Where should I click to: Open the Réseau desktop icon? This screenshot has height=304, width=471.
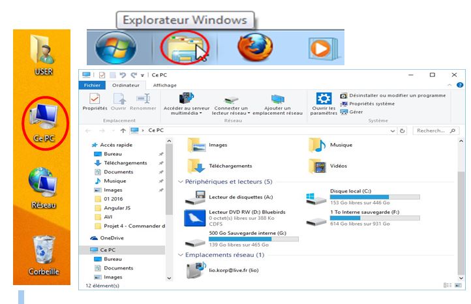[x=43, y=189]
